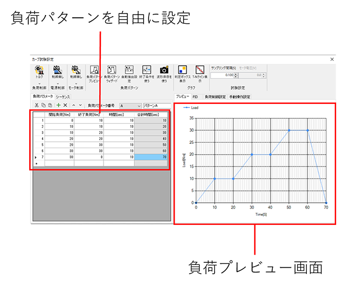Click chart data point at time 30
This screenshot has height=285, width=347.
(x=252, y=155)
